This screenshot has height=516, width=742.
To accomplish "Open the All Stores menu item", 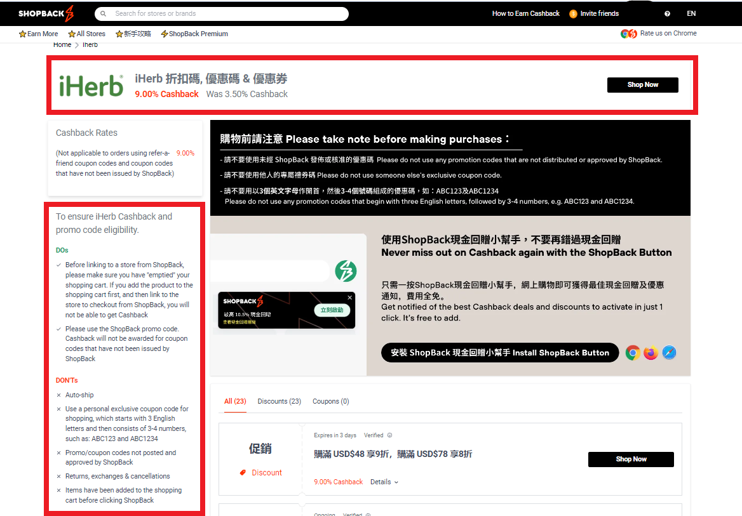I will tap(86, 34).
